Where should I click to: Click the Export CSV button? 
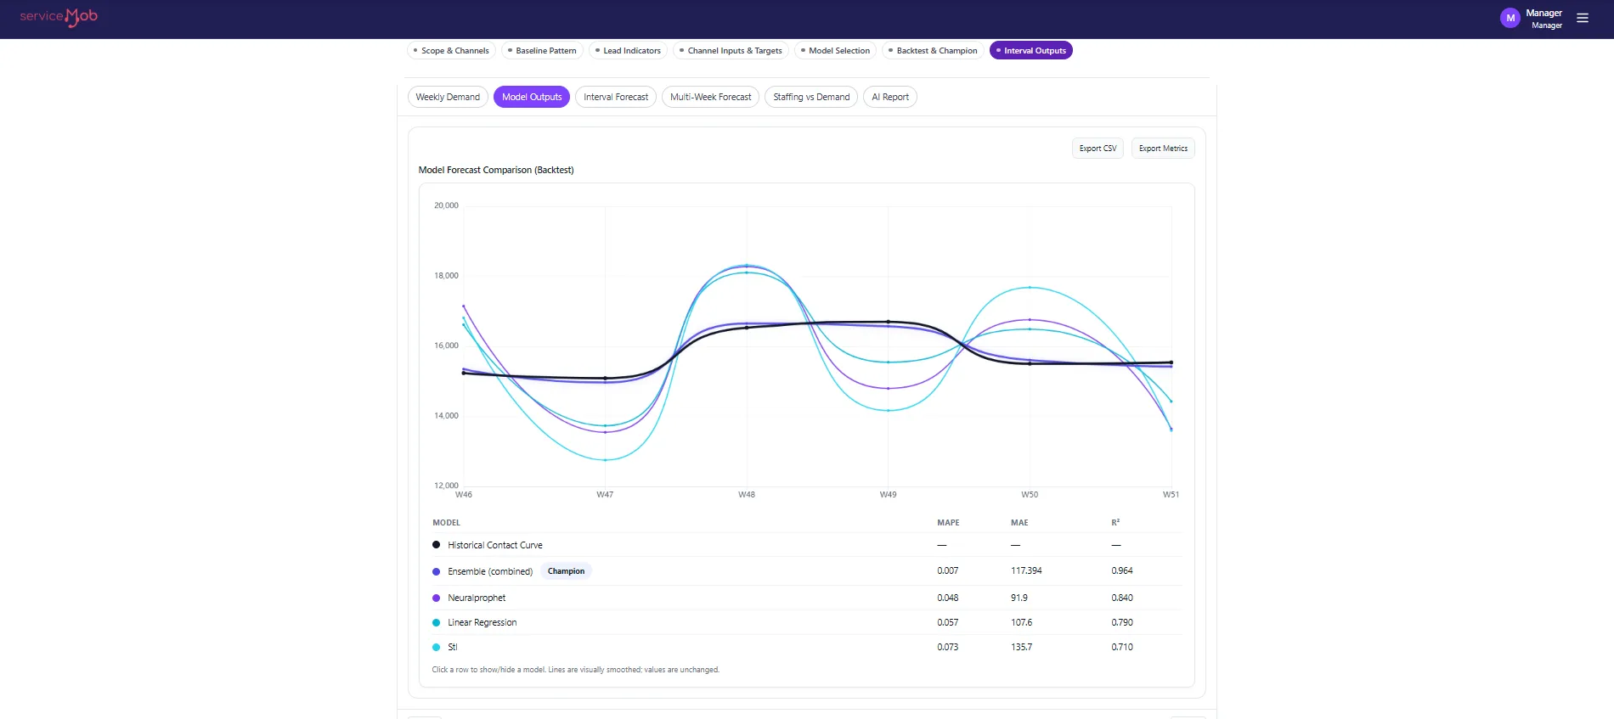(x=1098, y=149)
